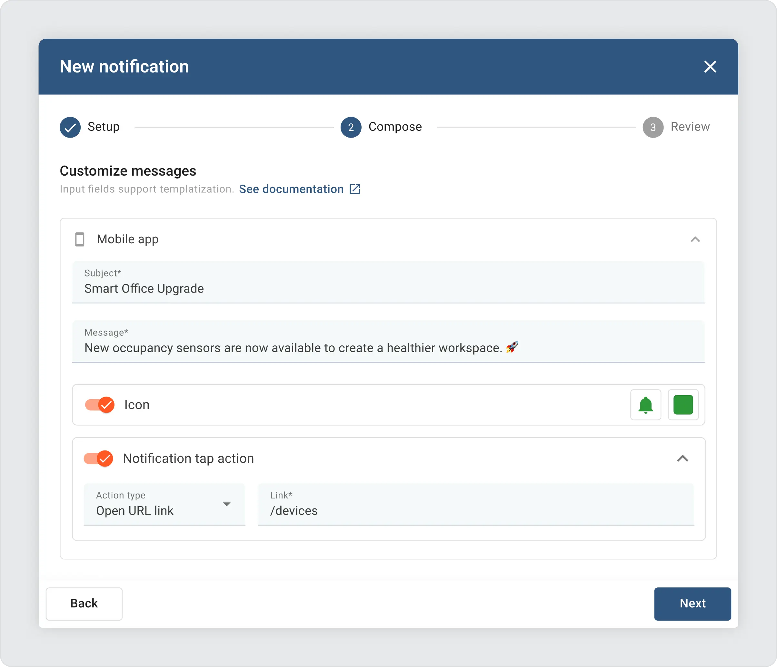Collapse the Mobile app section
Image resolution: width=777 pixels, height=667 pixels.
point(696,239)
